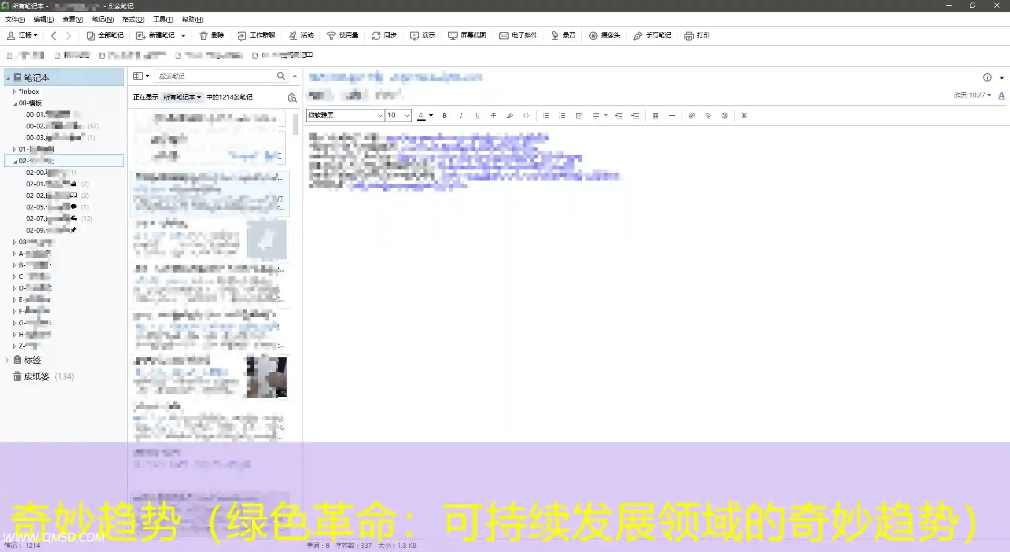Click the note info icon

click(x=987, y=77)
